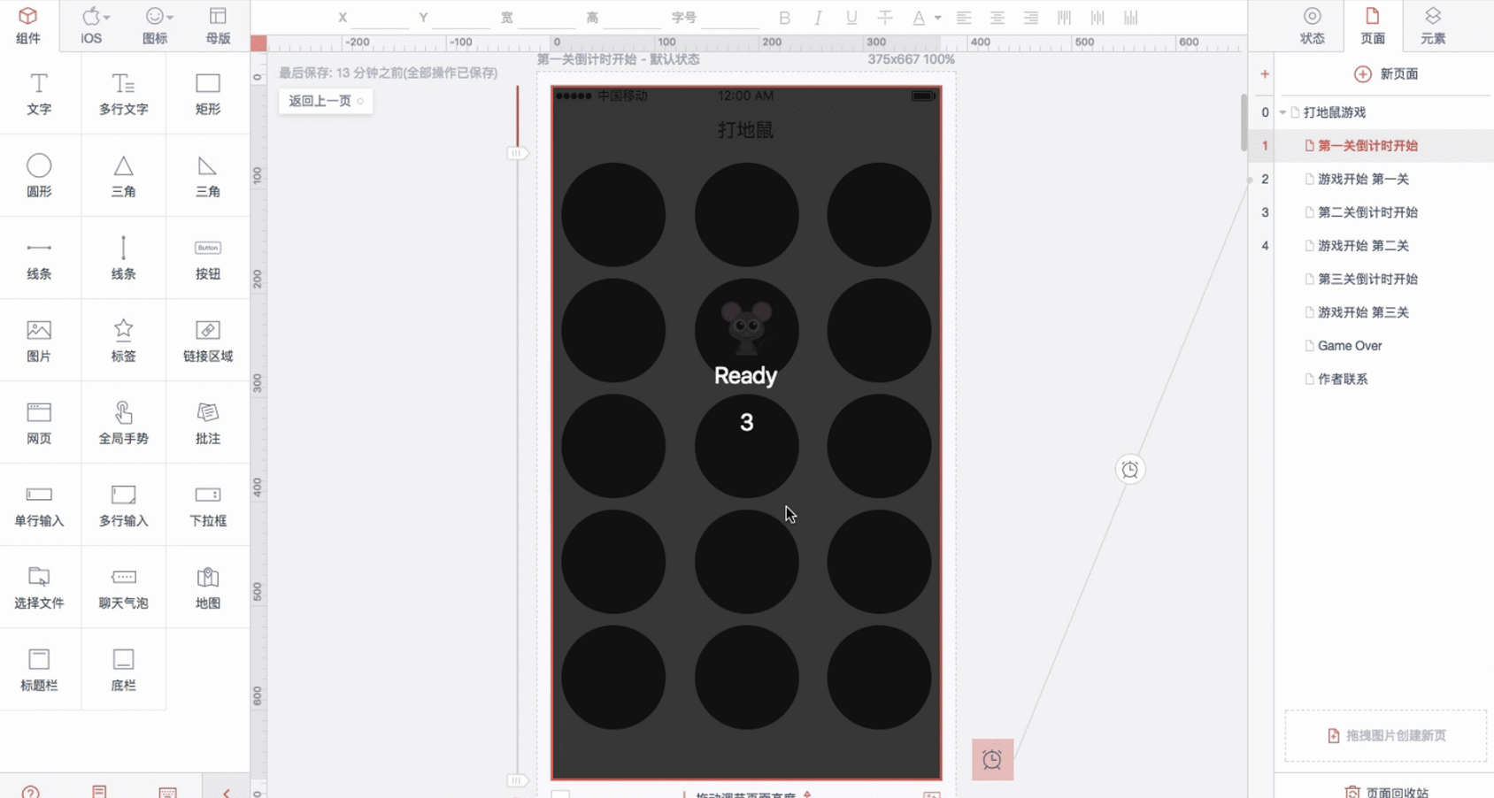Choose the 链接区域 link area component
The width and height of the screenshot is (1494, 798).
click(208, 341)
